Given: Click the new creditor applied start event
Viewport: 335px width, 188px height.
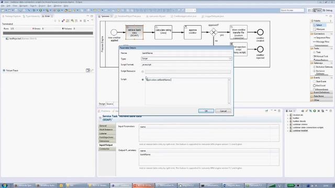Looking at the screenshot, I should click(x=114, y=32).
